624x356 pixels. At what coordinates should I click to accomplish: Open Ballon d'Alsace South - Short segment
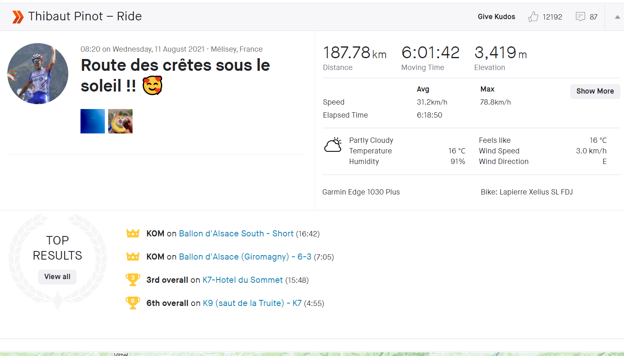click(236, 234)
